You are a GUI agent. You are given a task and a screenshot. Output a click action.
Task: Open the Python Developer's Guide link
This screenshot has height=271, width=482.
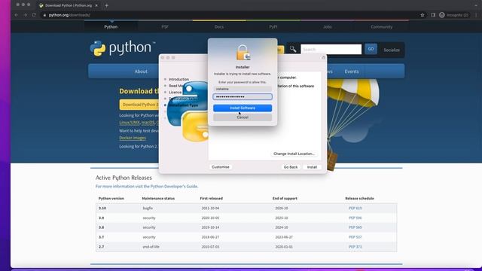point(174,186)
